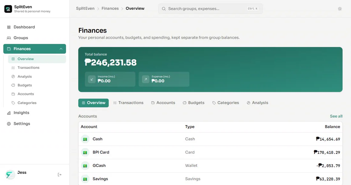
Task: Open Categories in the sidebar submenu
Action: pyautogui.click(x=37, y=103)
